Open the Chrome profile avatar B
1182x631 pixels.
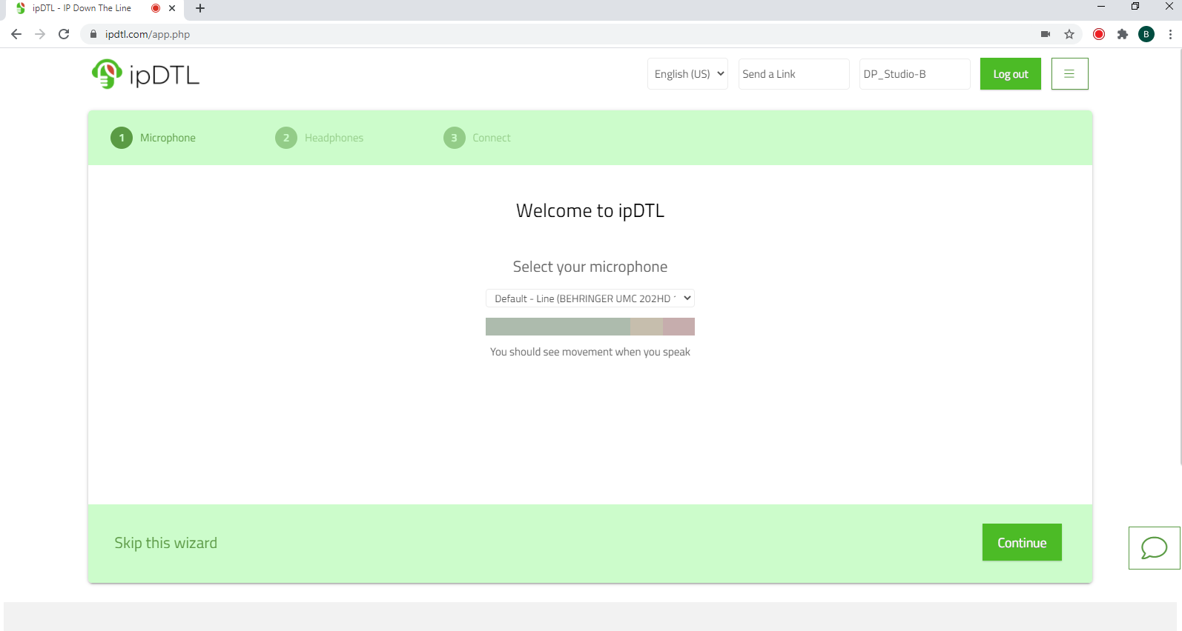(x=1146, y=34)
